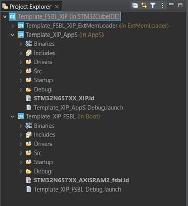Click the Debug folder icon in Template_XIP_AppS

29,90
